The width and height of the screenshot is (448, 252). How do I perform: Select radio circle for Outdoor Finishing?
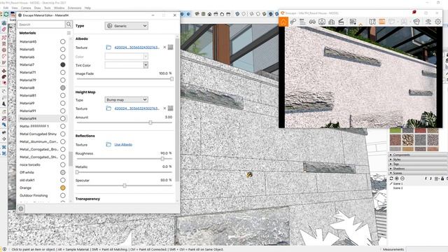click(63, 196)
